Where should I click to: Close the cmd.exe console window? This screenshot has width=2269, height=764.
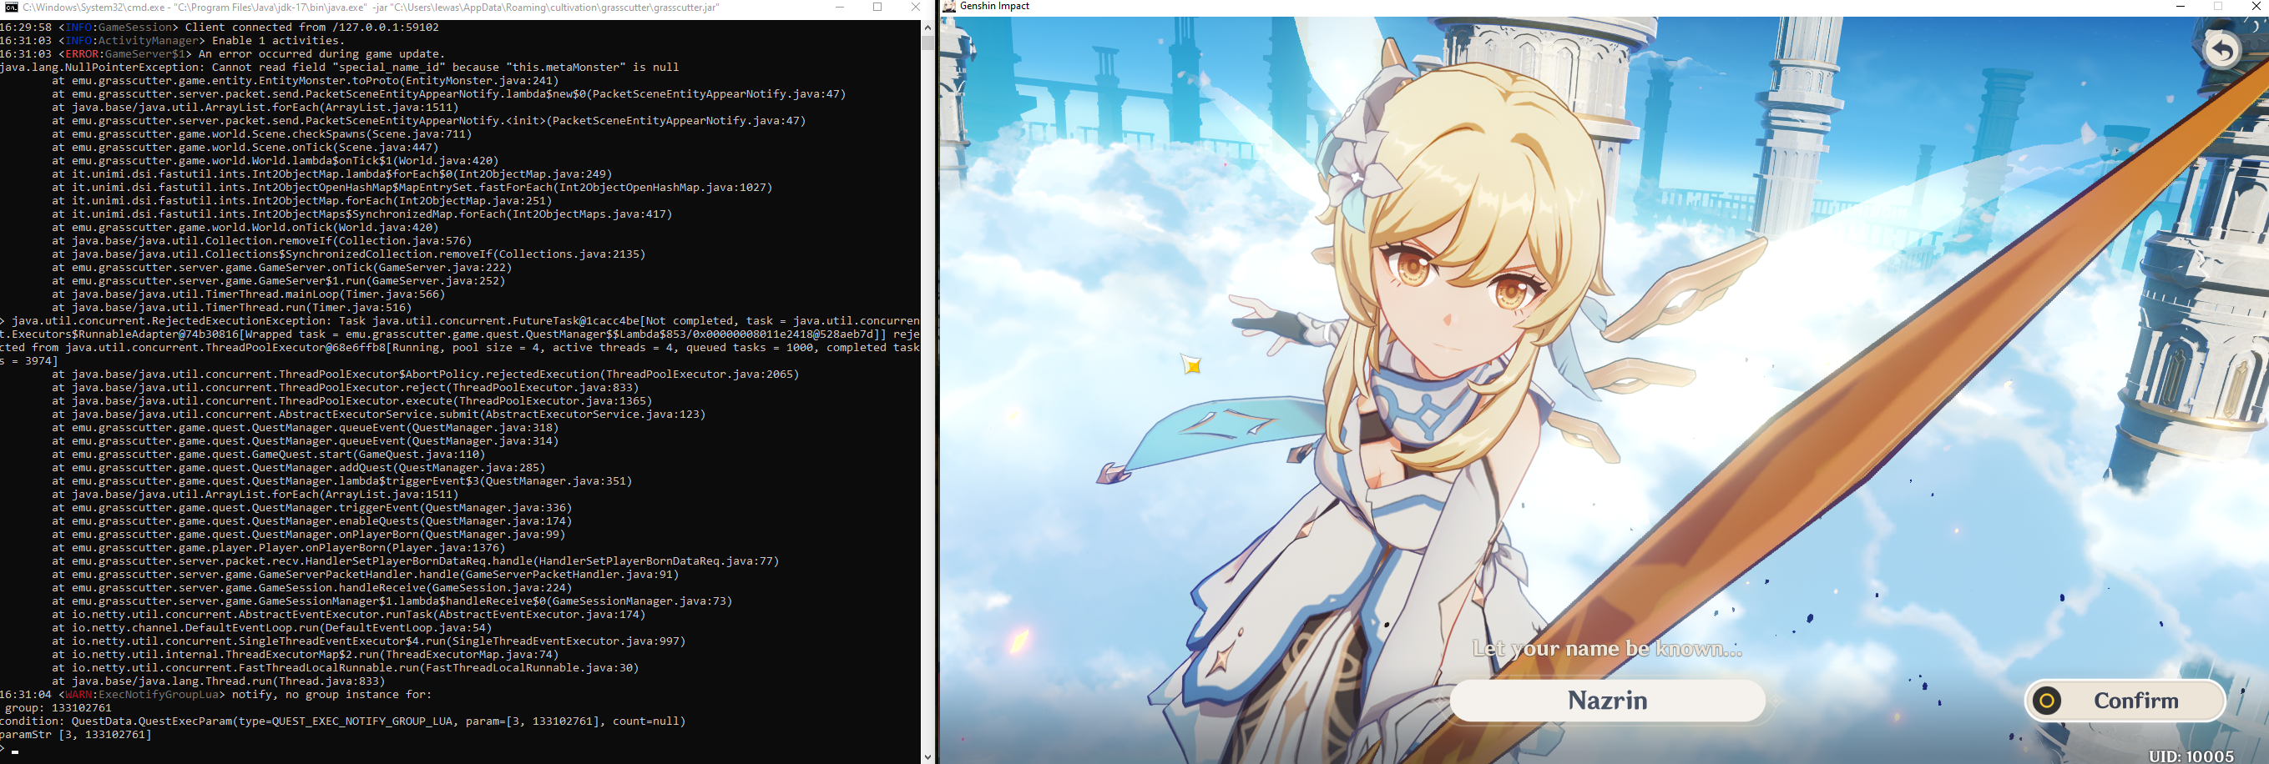(x=915, y=7)
